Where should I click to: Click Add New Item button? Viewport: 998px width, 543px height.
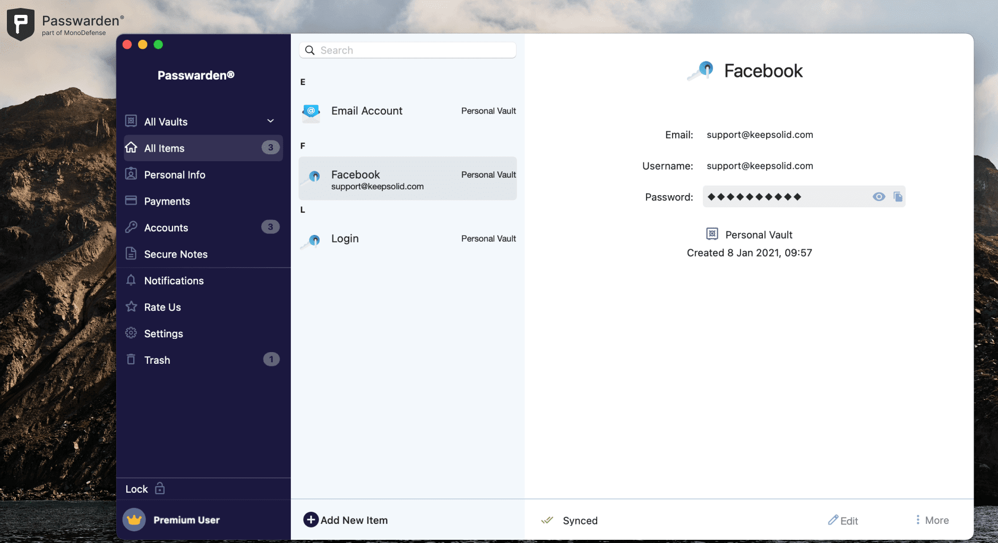pos(346,520)
